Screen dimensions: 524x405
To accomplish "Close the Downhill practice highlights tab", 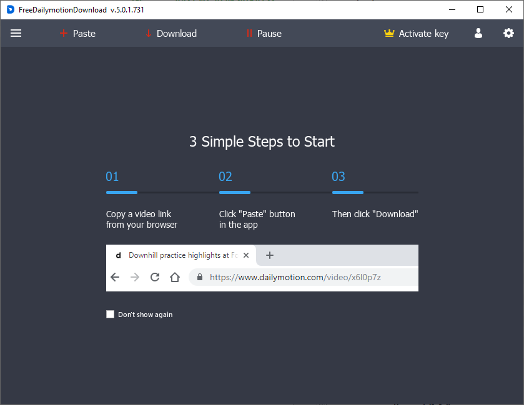I will click(x=246, y=255).
